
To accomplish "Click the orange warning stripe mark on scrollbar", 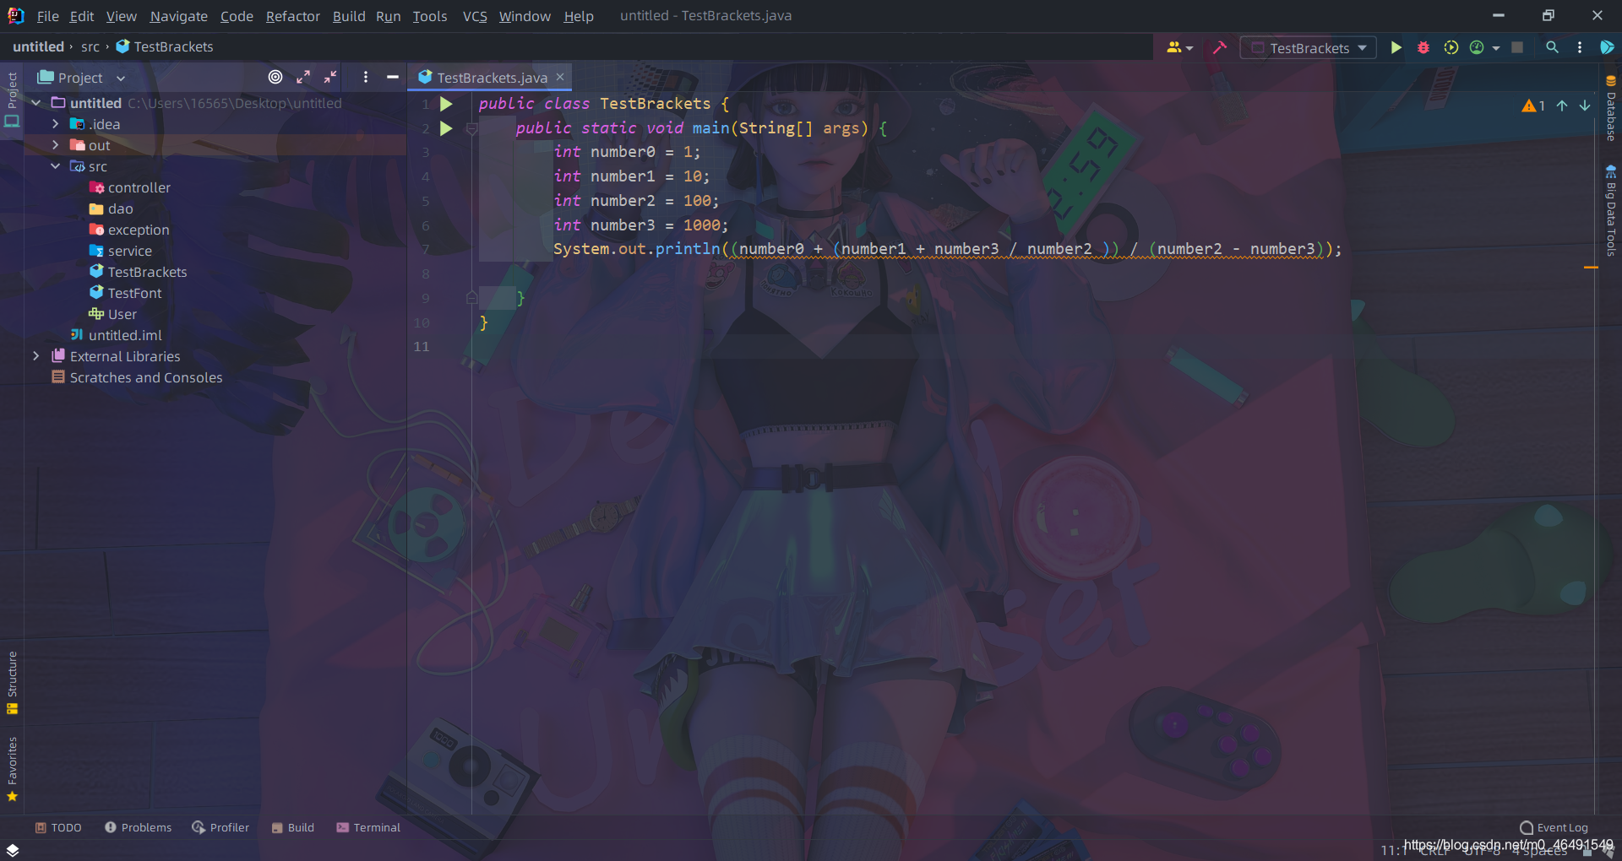I will coord(1591,267).
